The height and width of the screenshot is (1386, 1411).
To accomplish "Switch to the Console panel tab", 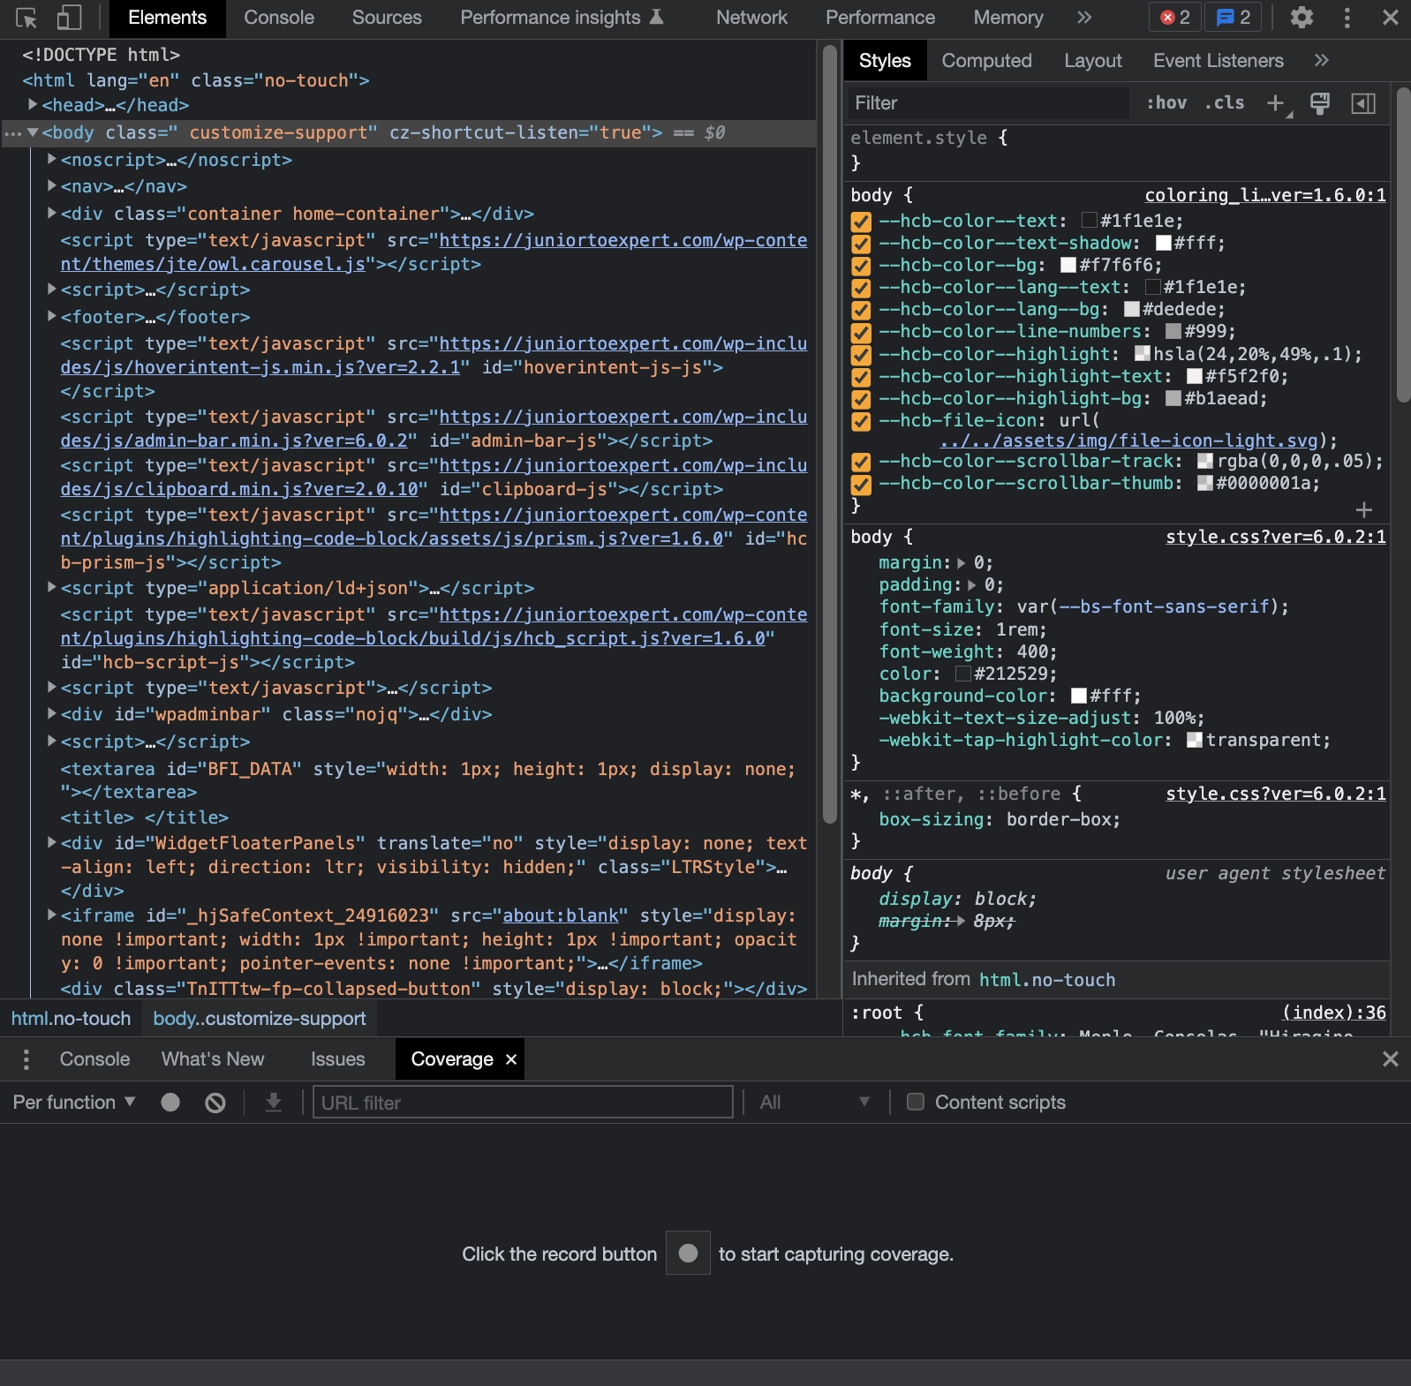I will tap(279, 18).
